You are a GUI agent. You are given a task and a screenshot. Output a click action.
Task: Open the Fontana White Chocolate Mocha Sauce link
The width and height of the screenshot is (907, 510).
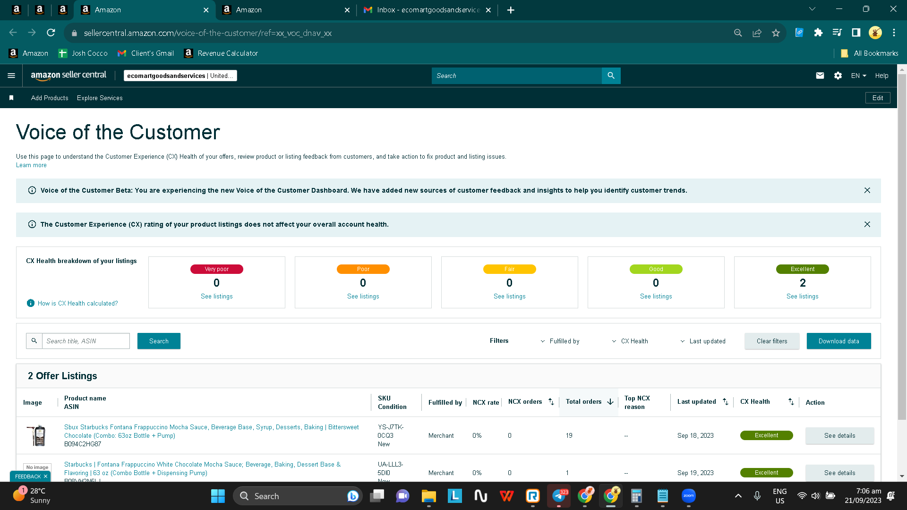pos(202,468)
